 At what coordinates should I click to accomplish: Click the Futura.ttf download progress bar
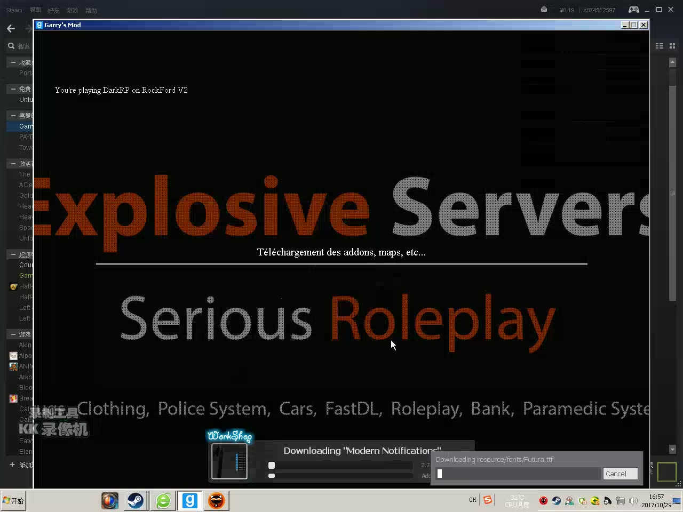(518, 474)
